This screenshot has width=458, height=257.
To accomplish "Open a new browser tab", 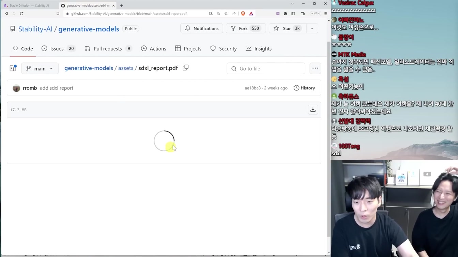I will 122,6.
